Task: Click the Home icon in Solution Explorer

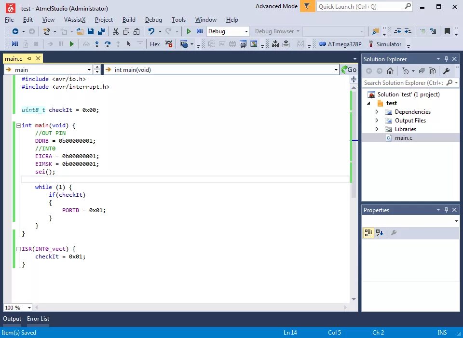Action: [x=390, y=71]
